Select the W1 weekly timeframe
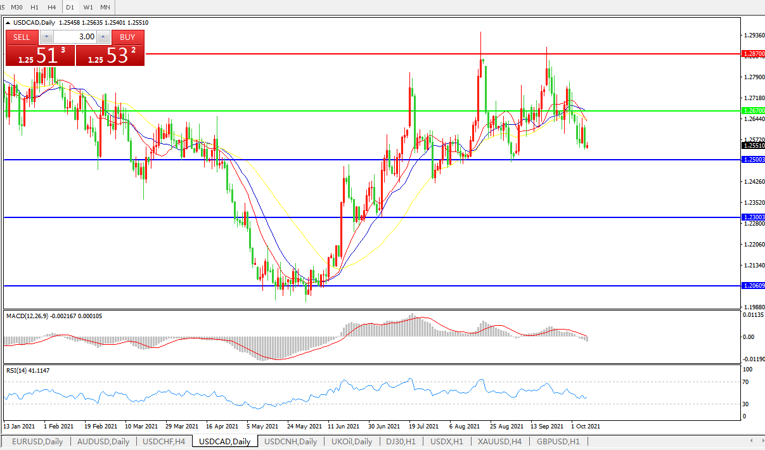765x450 pixels. [x=88, y=7]
